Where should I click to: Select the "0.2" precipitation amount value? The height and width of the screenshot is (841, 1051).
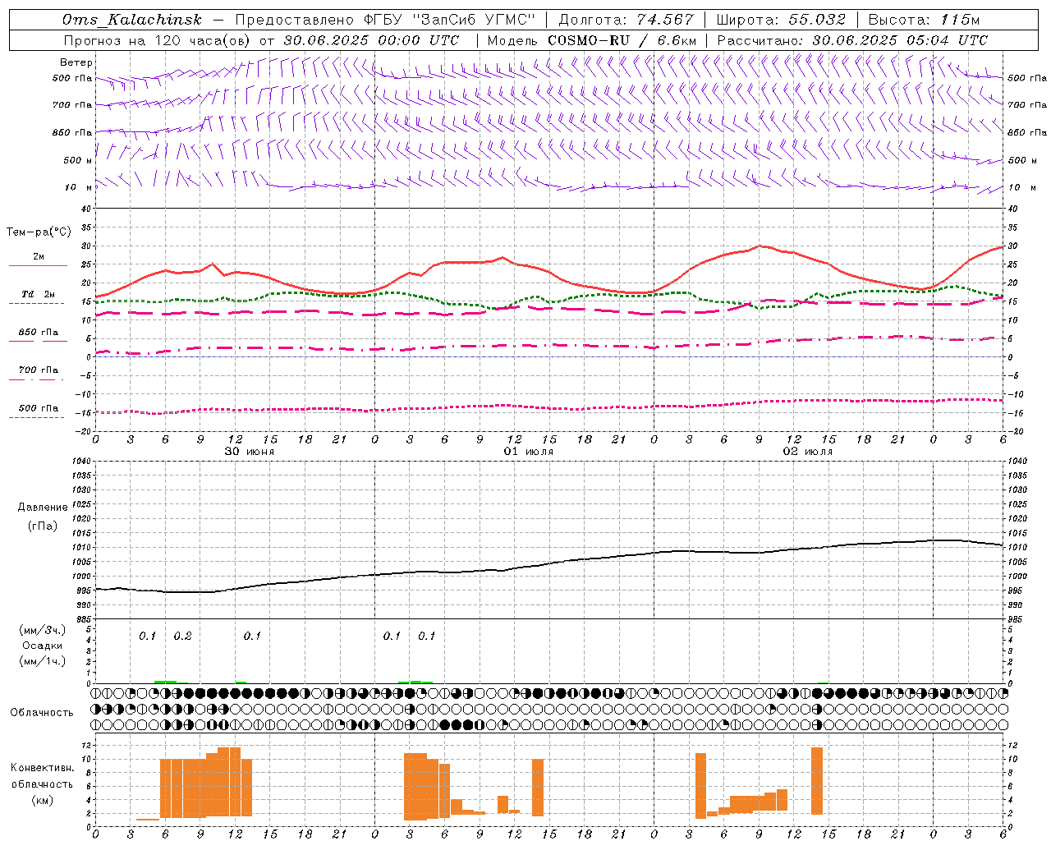[182, 636]
